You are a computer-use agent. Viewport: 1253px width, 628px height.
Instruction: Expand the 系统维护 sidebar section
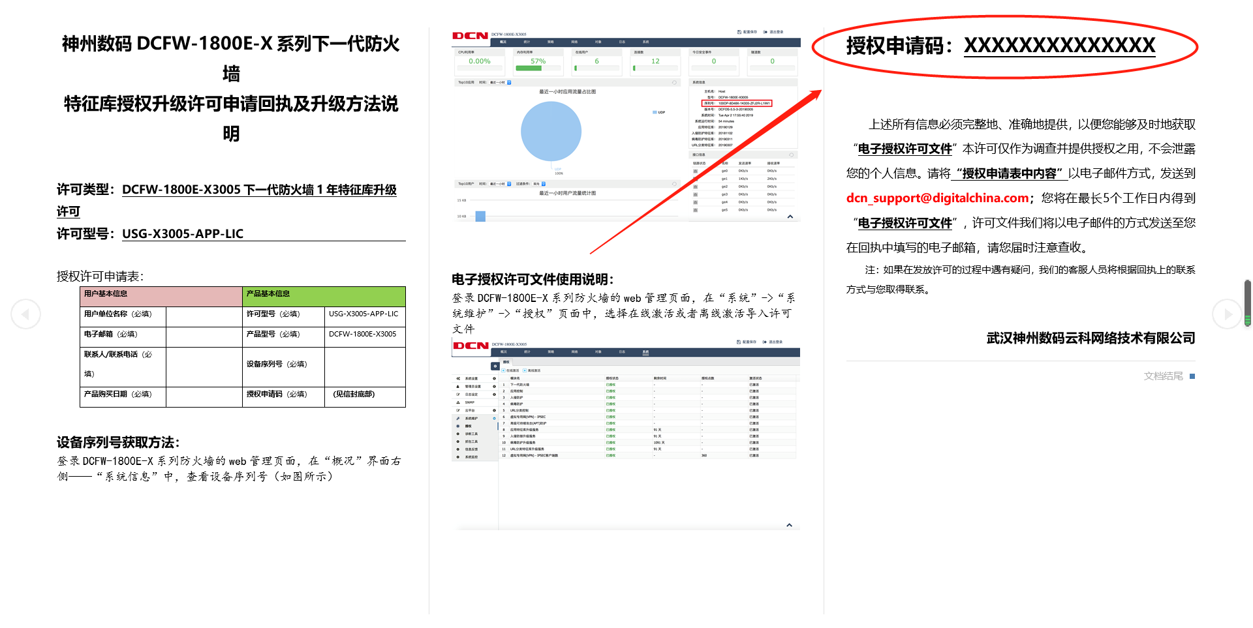[x=494, y=418]
